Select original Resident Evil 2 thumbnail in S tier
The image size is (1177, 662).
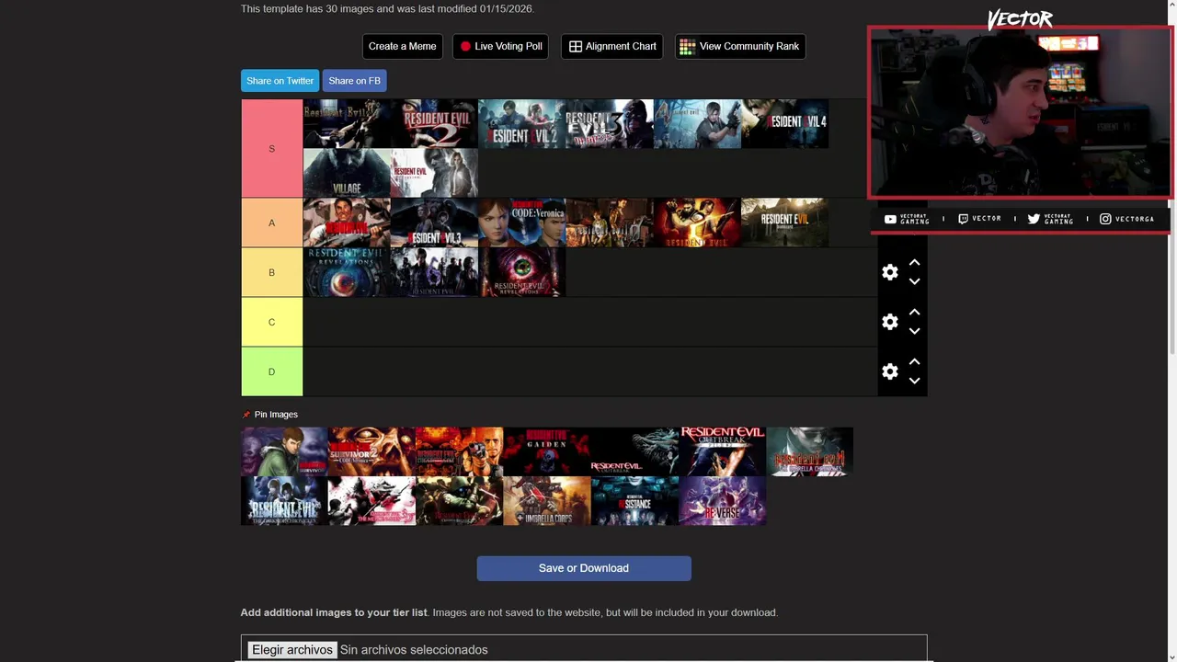[434, 124]
